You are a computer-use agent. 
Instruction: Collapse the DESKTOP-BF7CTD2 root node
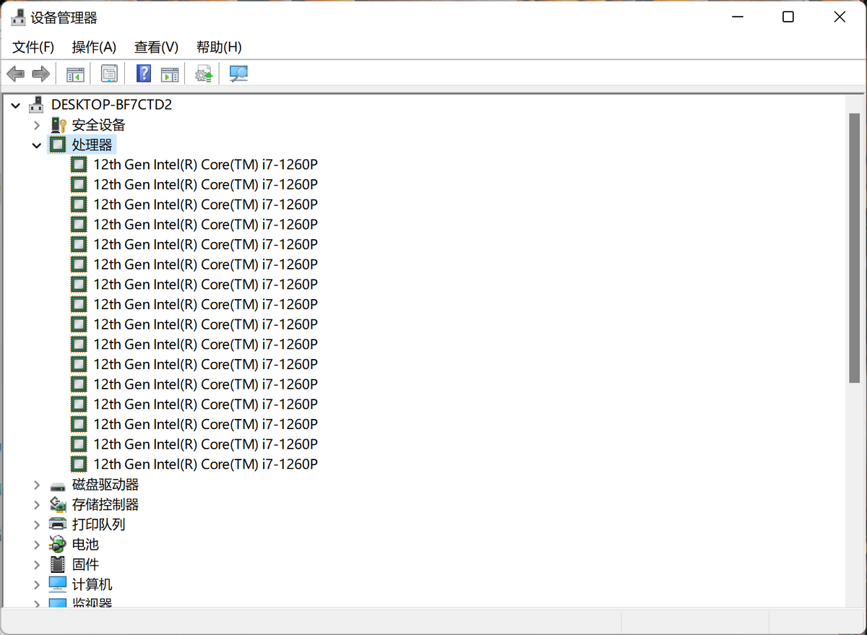[16, 105]
